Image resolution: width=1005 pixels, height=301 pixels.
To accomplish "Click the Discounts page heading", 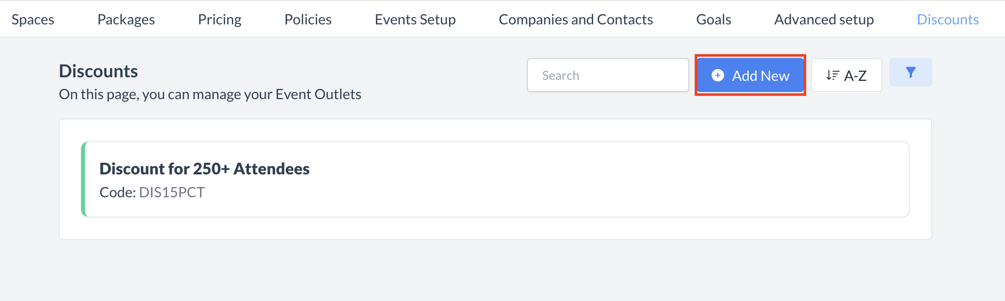I will coord(98,71).
